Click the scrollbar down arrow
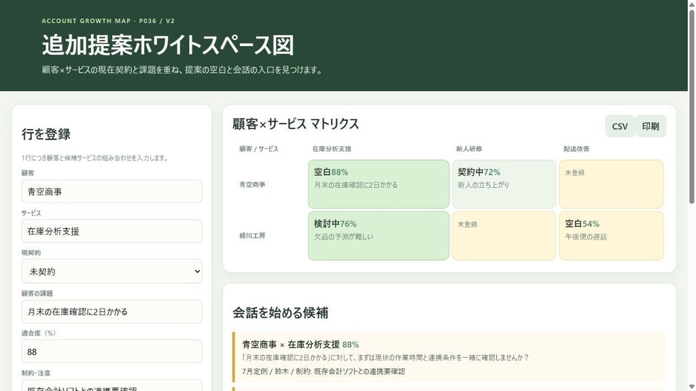The image size is (696, 391). [691, 387]
